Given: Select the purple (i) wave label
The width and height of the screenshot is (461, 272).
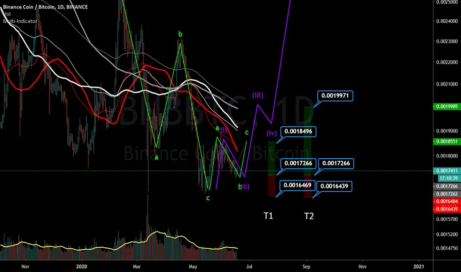Looking at the screenshot, I should pyautogui.click(x=224, y=130).
